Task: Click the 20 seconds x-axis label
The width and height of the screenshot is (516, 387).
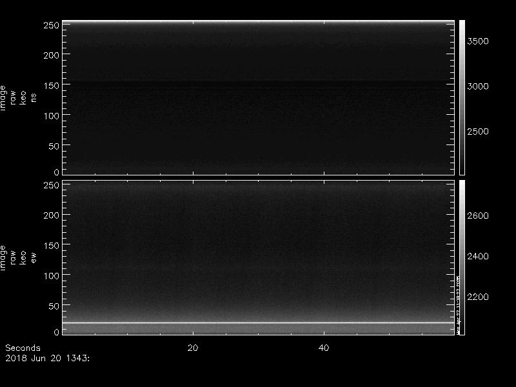Action: (193, 348)
